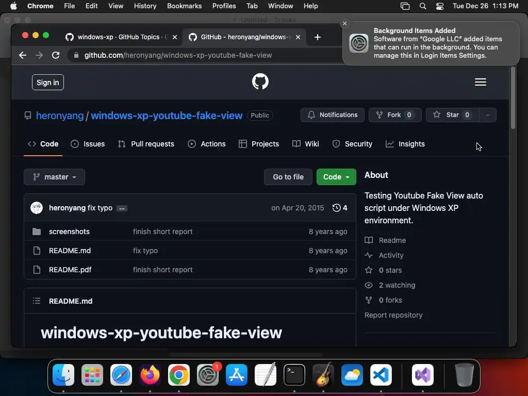Screen dimensions: 528x396
Task: Click the page vertical scrollbar
Action: [513, 97]
